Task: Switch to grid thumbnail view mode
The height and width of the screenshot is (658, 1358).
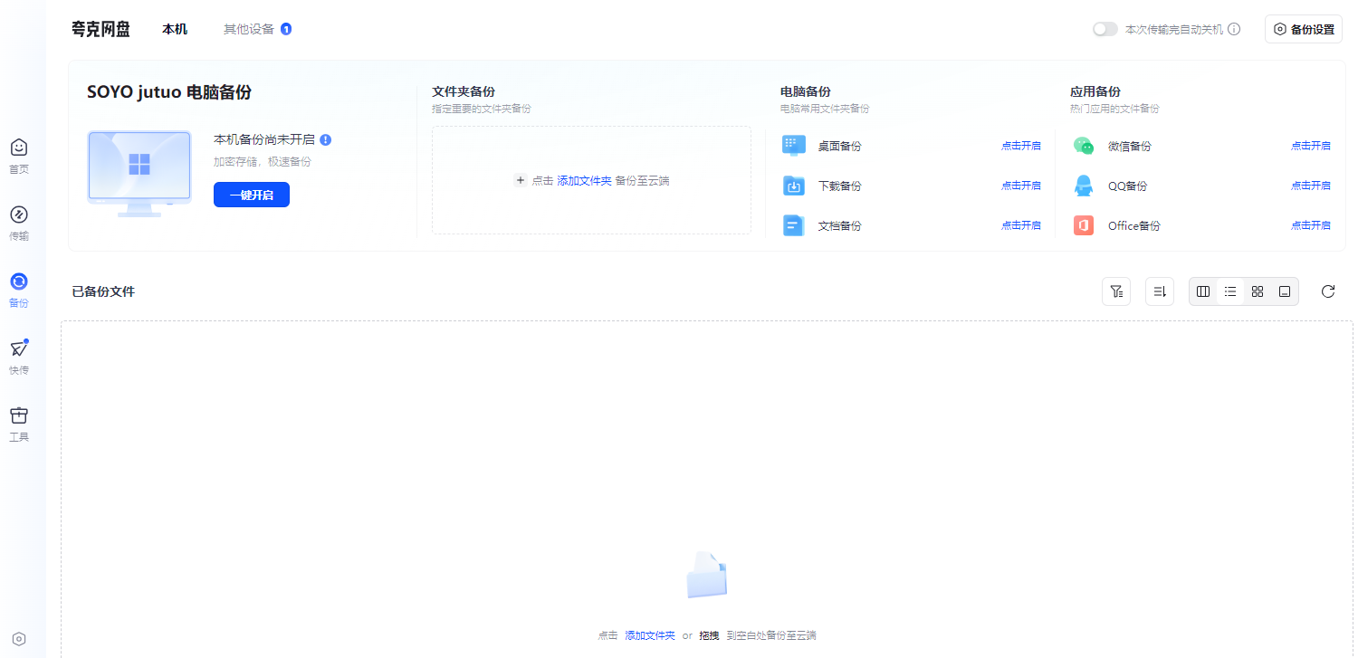Action: [1258, 291]
